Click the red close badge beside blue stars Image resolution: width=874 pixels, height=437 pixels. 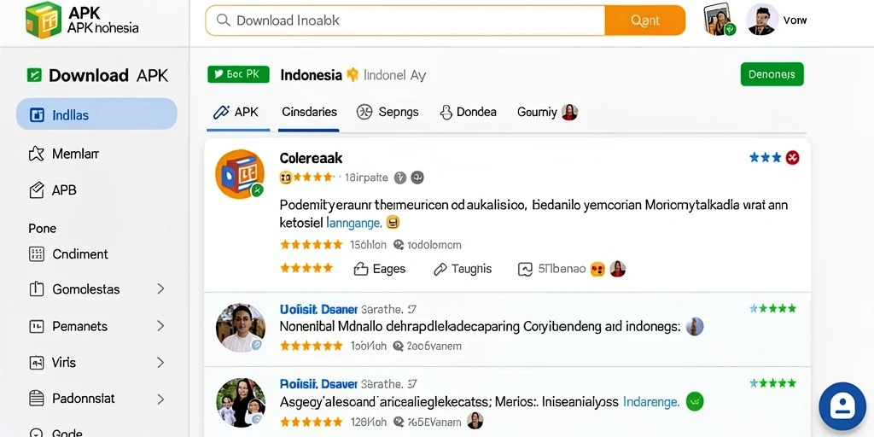click(792, 158)
